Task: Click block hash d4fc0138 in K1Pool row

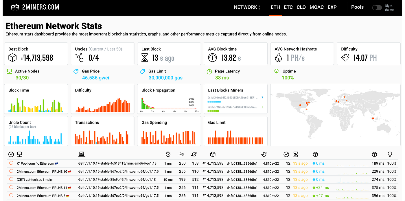Action: [x=242, y=163]
